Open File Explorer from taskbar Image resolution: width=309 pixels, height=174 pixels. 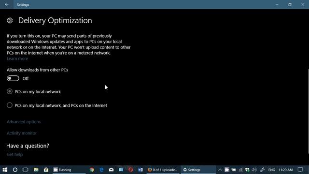coord(36,170)
